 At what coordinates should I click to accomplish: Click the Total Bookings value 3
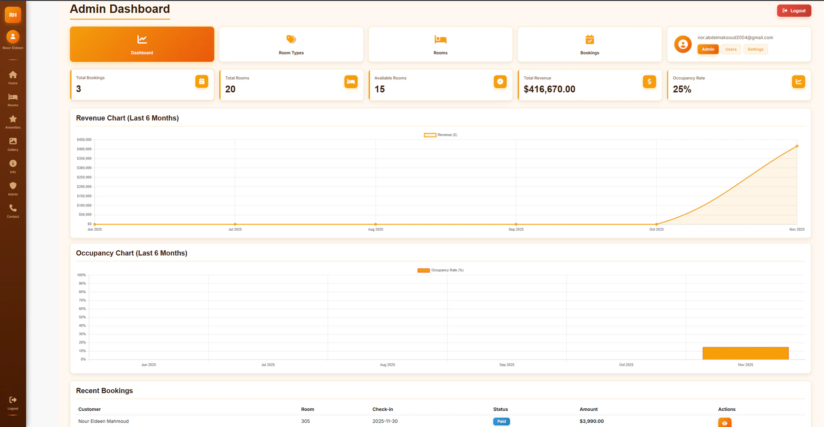point(79,89)
